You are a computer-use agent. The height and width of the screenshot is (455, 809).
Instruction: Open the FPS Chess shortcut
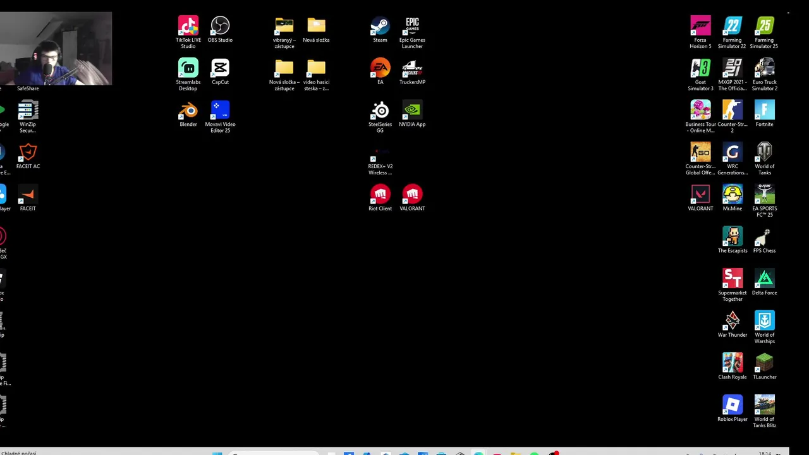point(764,237)
